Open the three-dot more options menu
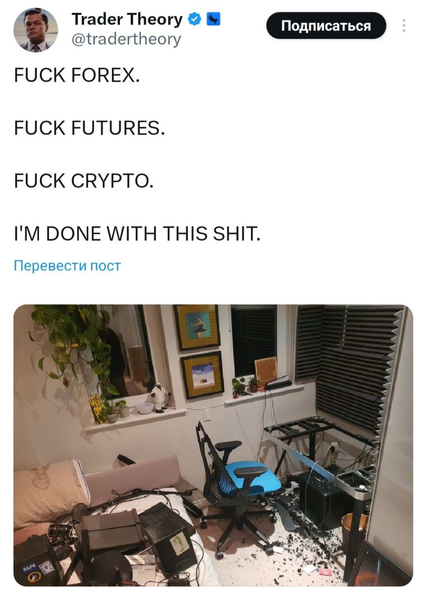The width and height of the screenshot is (425, 595). 404,26
